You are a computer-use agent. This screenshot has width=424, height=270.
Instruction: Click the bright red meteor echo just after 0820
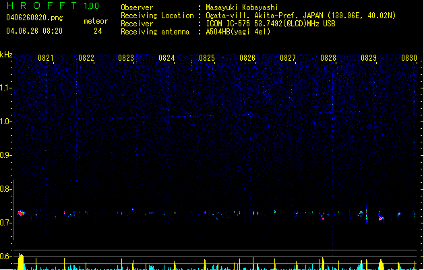(x=21, y=213)
